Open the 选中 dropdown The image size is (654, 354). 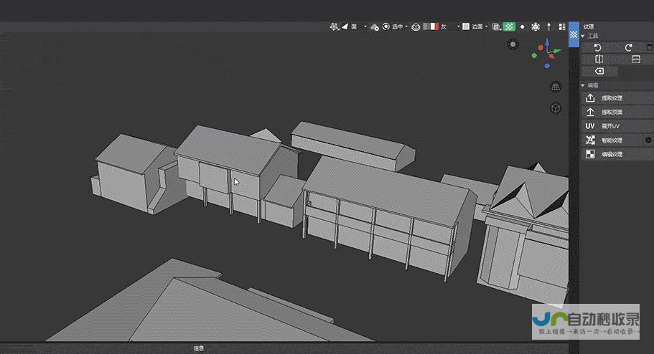point(400,27)
